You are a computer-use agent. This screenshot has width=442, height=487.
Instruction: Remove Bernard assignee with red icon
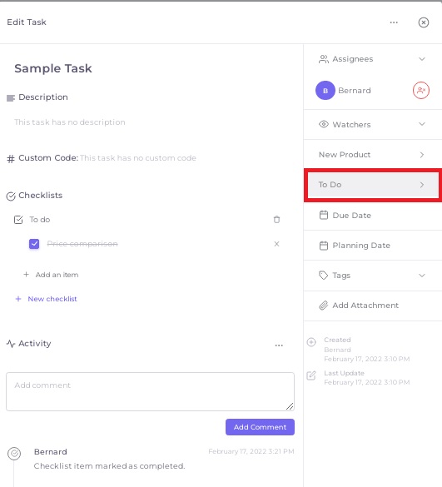[x=421, y=91]
